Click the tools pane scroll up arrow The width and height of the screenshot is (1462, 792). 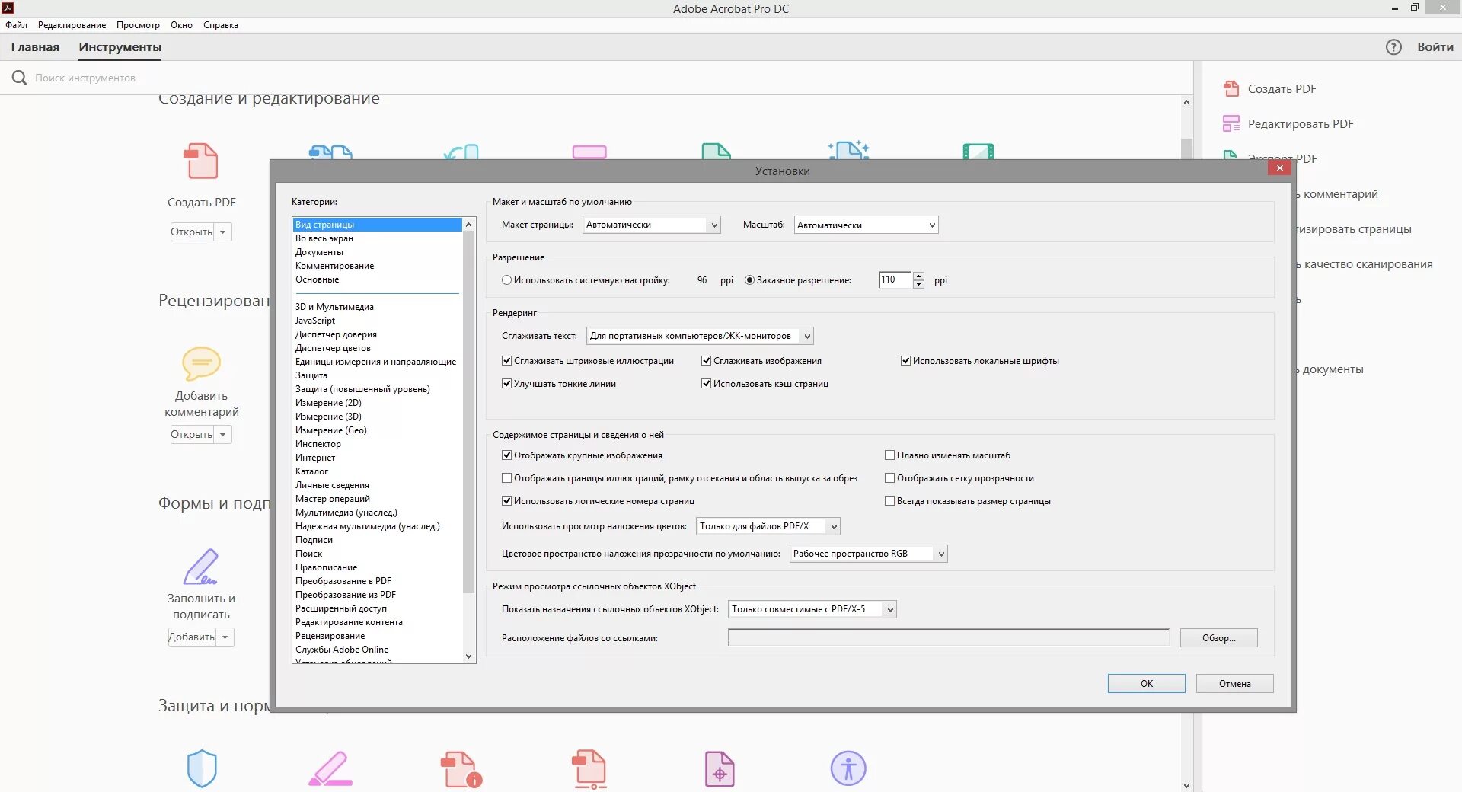[x=1186, y=102]
